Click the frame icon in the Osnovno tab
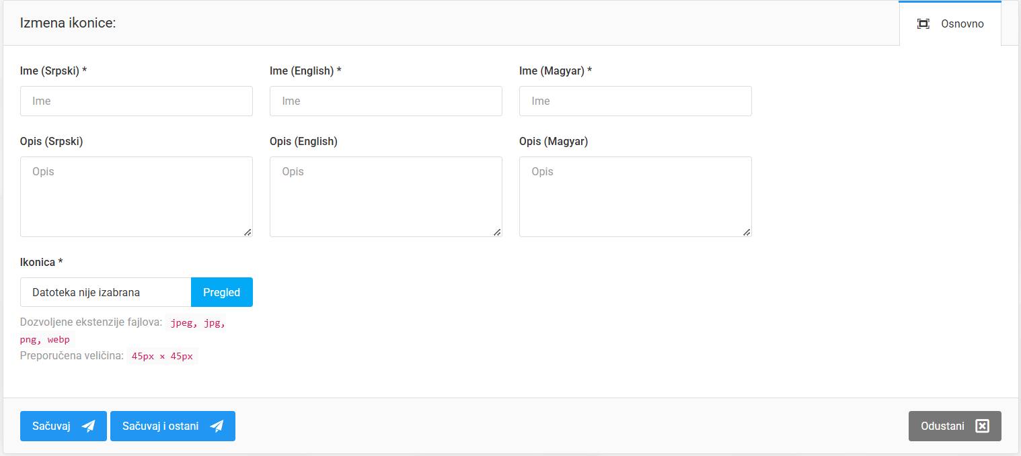 [x=923, y=24]
